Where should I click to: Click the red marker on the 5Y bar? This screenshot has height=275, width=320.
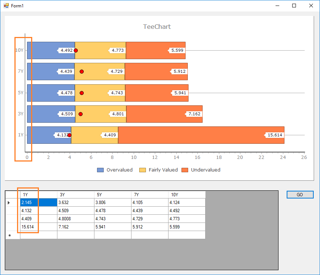[81, 93]
